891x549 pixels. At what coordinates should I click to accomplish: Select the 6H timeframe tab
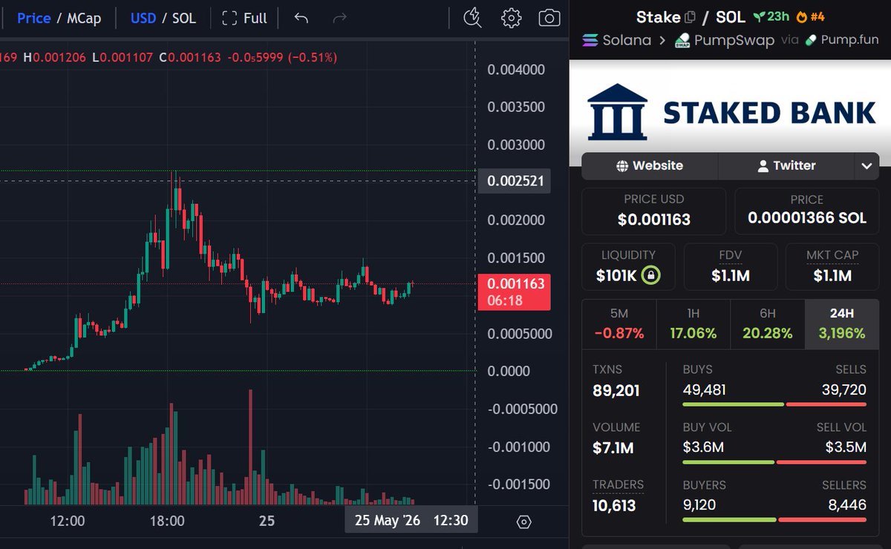click(x=768, y=323)
